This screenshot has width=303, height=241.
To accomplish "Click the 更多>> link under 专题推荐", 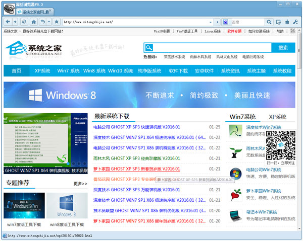I will pos(80,184).
